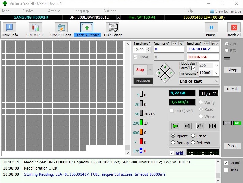243x183 pixels.
Task: Toggle the Grid checkbox
Action: (x=172, y=153)
